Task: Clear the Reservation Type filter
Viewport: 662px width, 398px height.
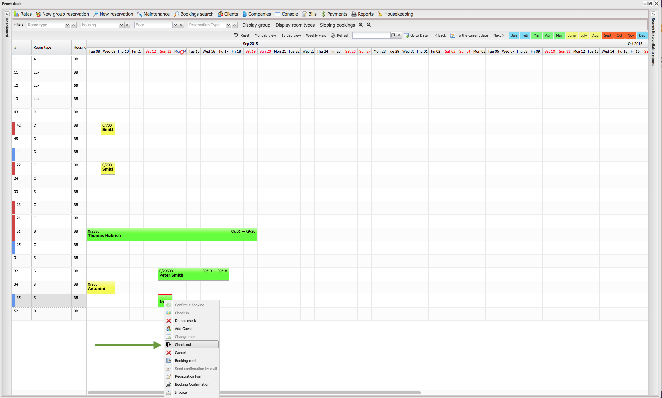Action: coord(235,25)
